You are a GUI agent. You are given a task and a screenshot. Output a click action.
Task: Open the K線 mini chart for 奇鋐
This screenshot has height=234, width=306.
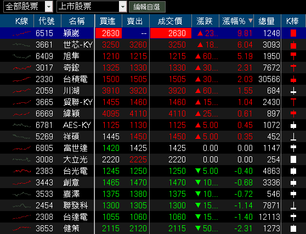coord(21,68)
